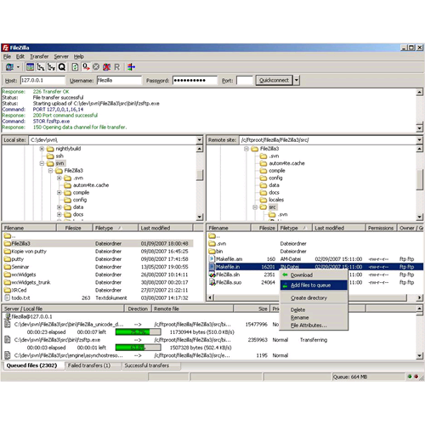
Task: Click the disconnect from server icon
Action: point(106,67)
